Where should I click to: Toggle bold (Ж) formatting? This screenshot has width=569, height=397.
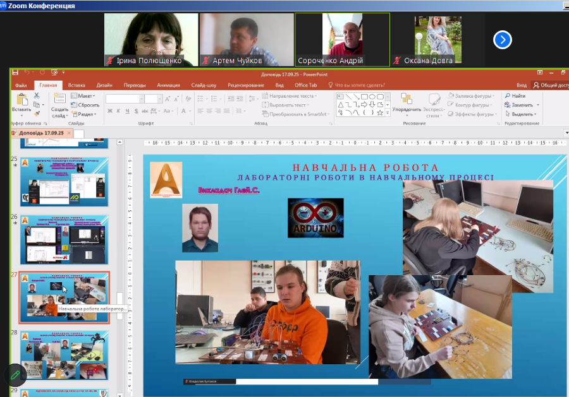[x=110, y=111]
